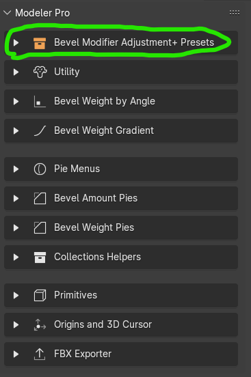Click the Primitives cube icon
251x377 pixels.
click(40, 295)
